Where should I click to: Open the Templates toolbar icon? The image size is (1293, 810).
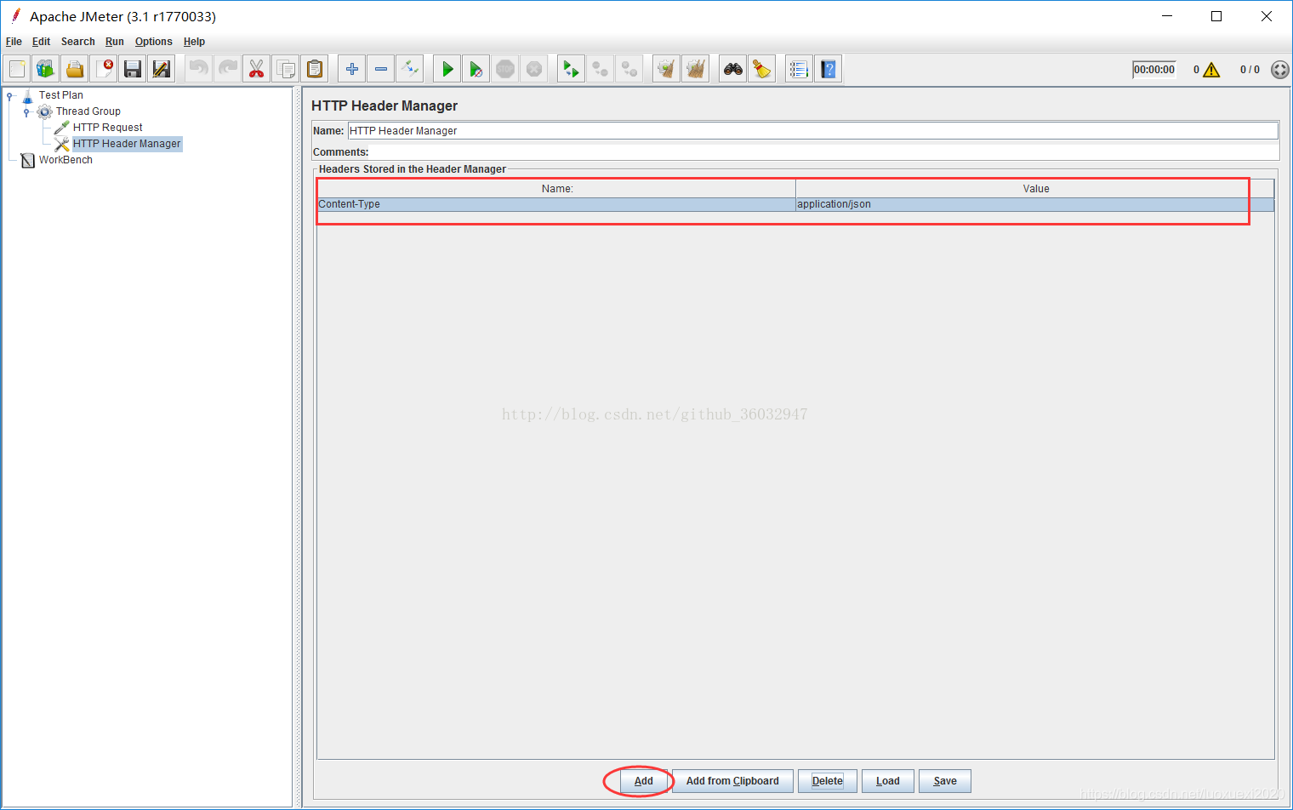pyautogui.click(x=46, y=69)
